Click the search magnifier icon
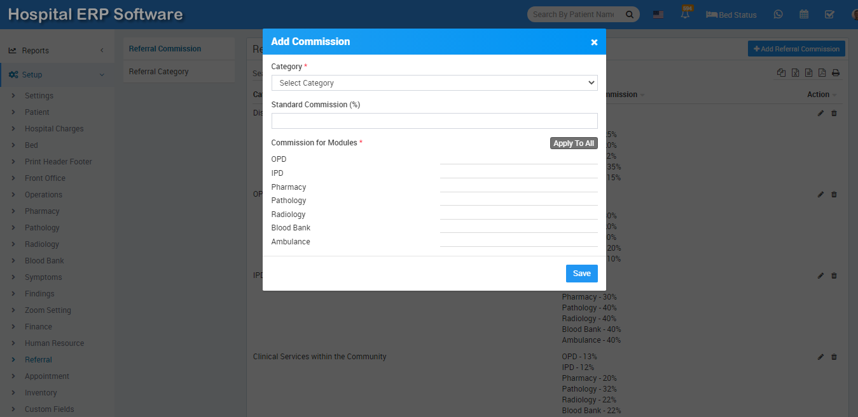Screen dimensions: 858x417 630,15
